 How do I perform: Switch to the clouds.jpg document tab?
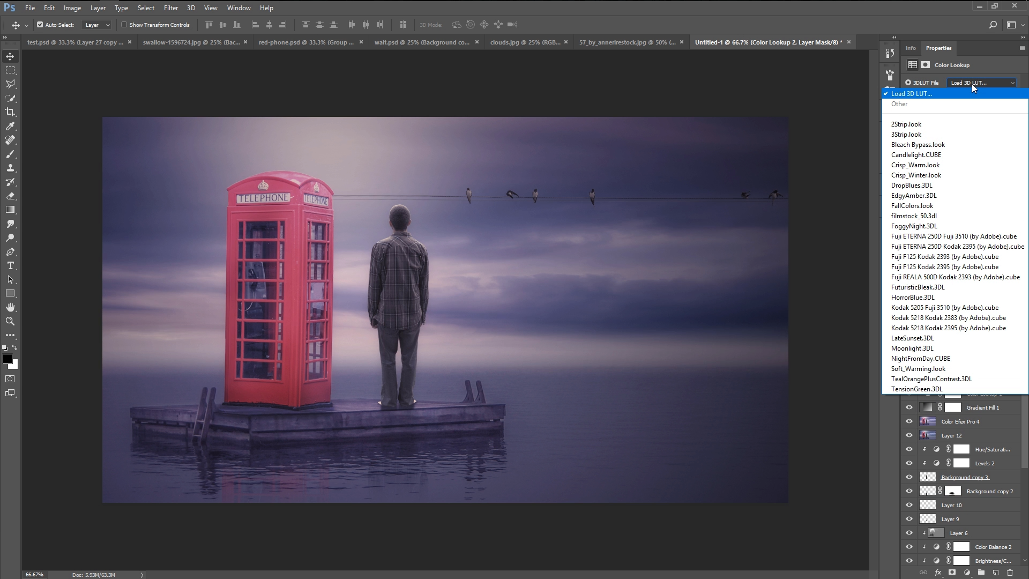[525, 42]
